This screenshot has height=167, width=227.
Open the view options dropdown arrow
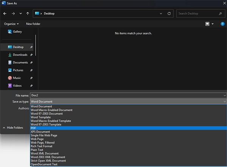(x=213, y=24)
